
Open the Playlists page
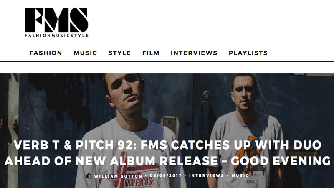click(x=248, y=53)
